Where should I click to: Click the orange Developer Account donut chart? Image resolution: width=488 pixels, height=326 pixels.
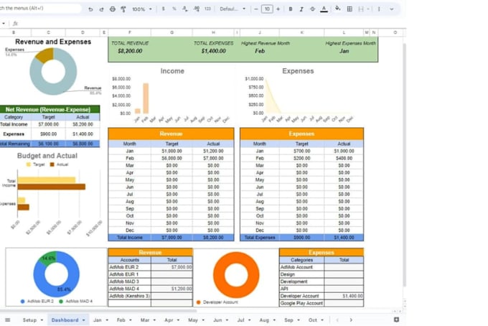coord(236,275)
